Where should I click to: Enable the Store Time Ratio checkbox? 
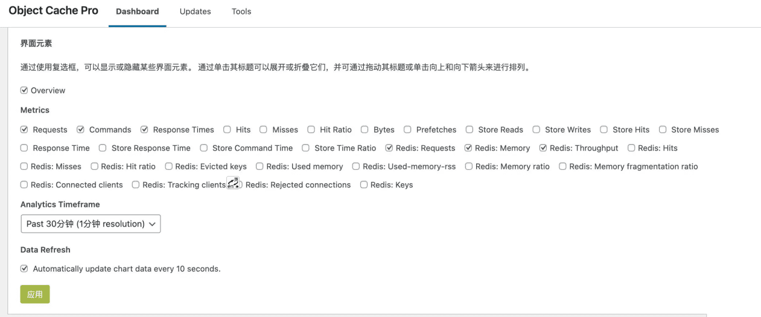click(x=305, y=148)
